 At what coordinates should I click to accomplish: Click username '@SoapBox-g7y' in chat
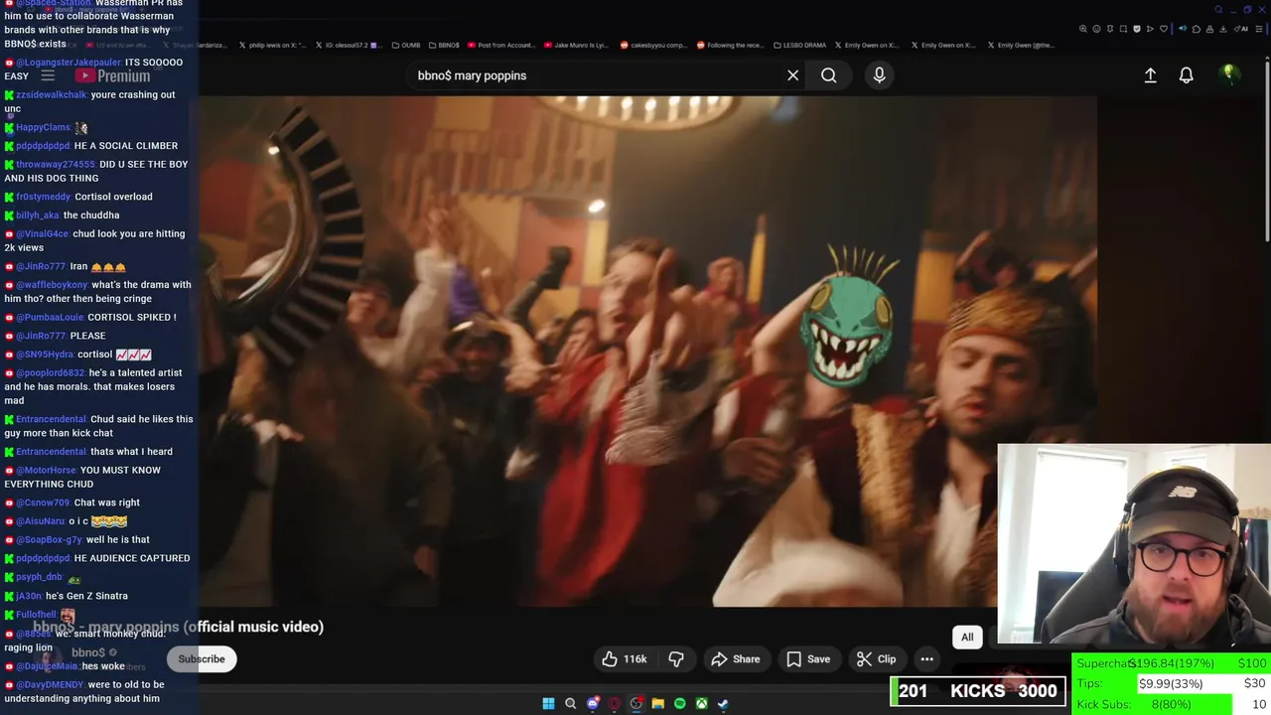coord(49,540)
